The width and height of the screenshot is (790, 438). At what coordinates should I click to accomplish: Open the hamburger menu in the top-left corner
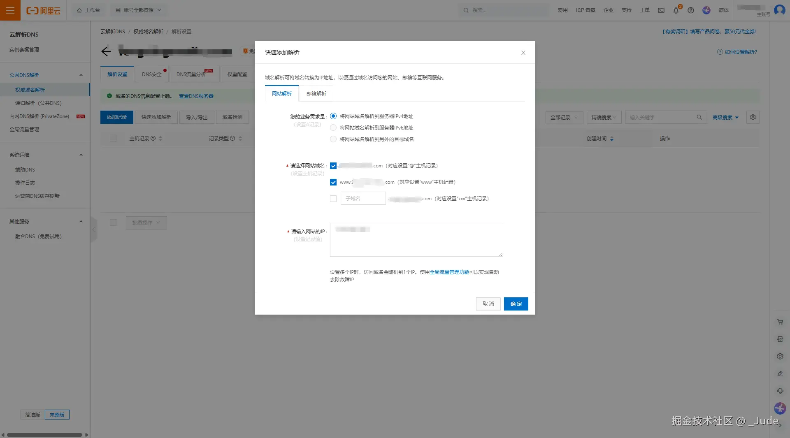(x=10, y=10)
